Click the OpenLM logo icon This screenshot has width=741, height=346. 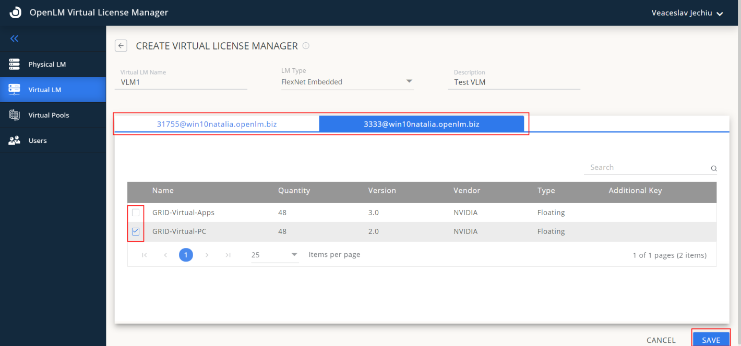tap(16, 13)
